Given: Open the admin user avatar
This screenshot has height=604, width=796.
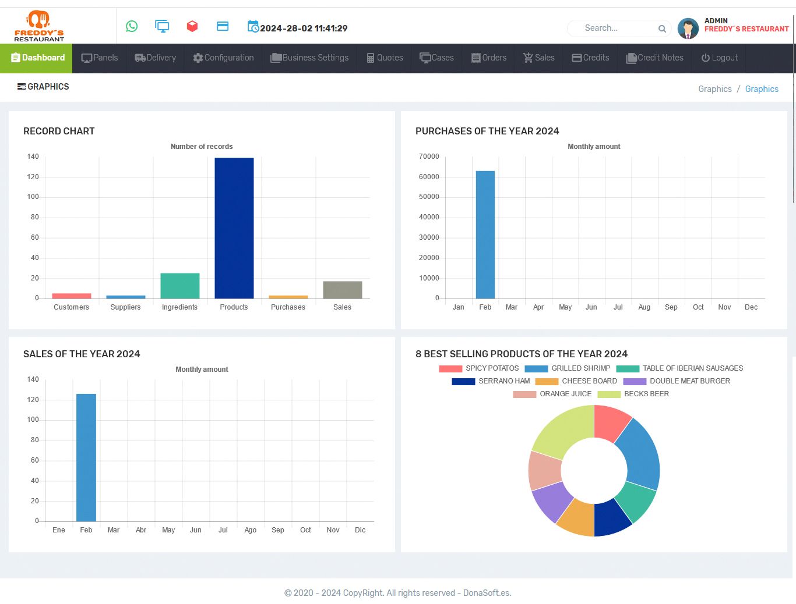Looking at the screenshot, I should coord(688,29).
